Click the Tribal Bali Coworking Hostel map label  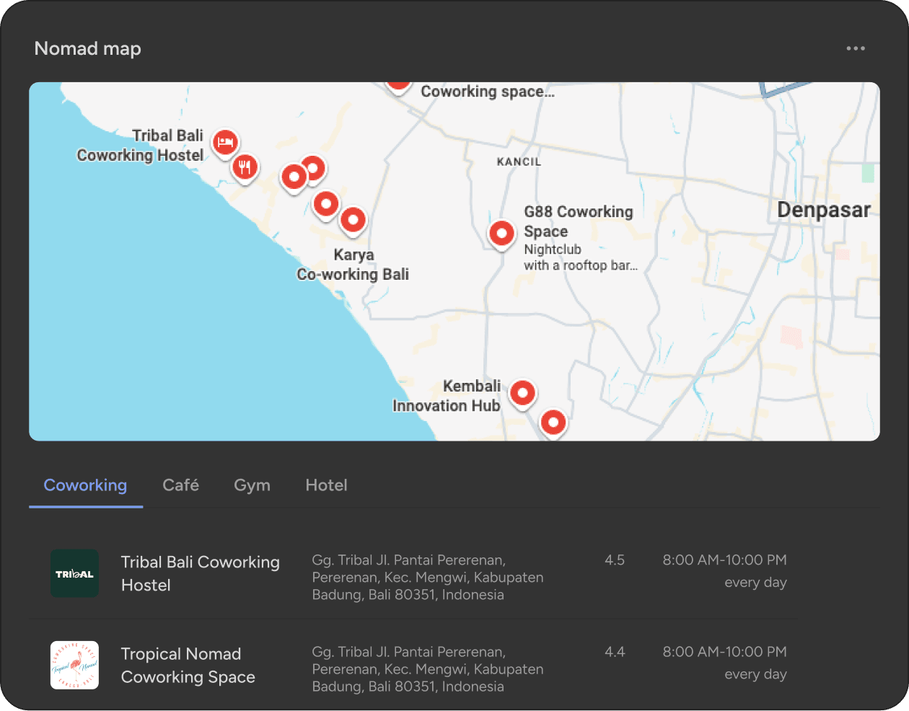[x=141, y=146]
